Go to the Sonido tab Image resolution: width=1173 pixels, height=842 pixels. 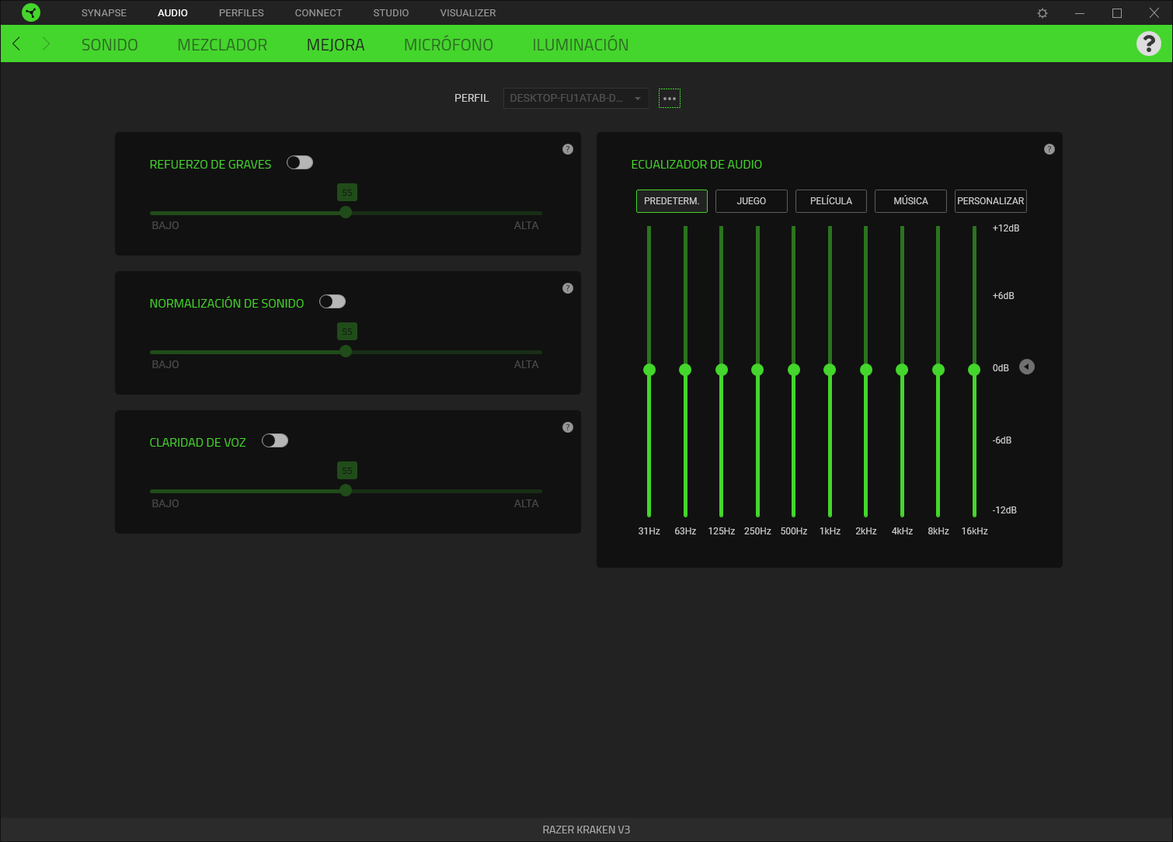coord(110,45)
